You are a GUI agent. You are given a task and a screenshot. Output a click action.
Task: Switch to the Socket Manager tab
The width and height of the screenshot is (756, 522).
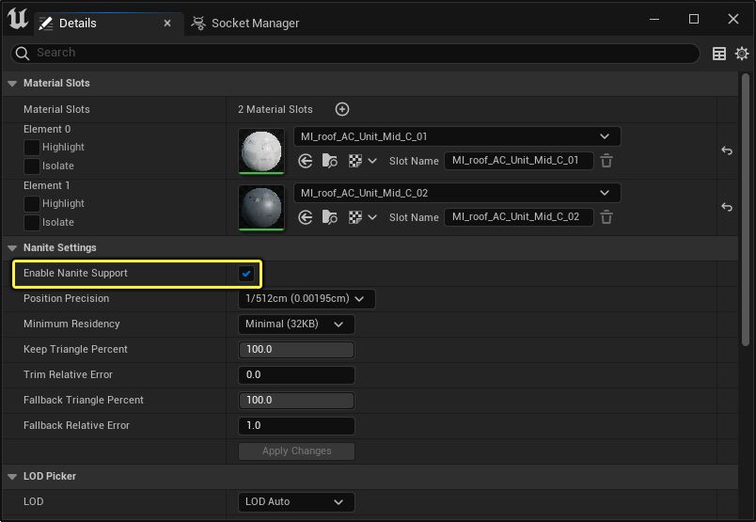pyautogui.click(x=245, y=23)
